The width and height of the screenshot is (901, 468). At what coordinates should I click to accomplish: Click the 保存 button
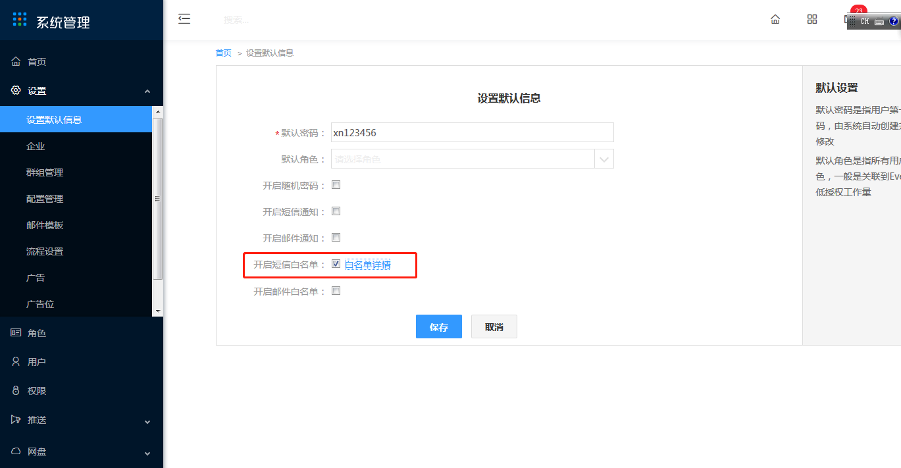439,326
